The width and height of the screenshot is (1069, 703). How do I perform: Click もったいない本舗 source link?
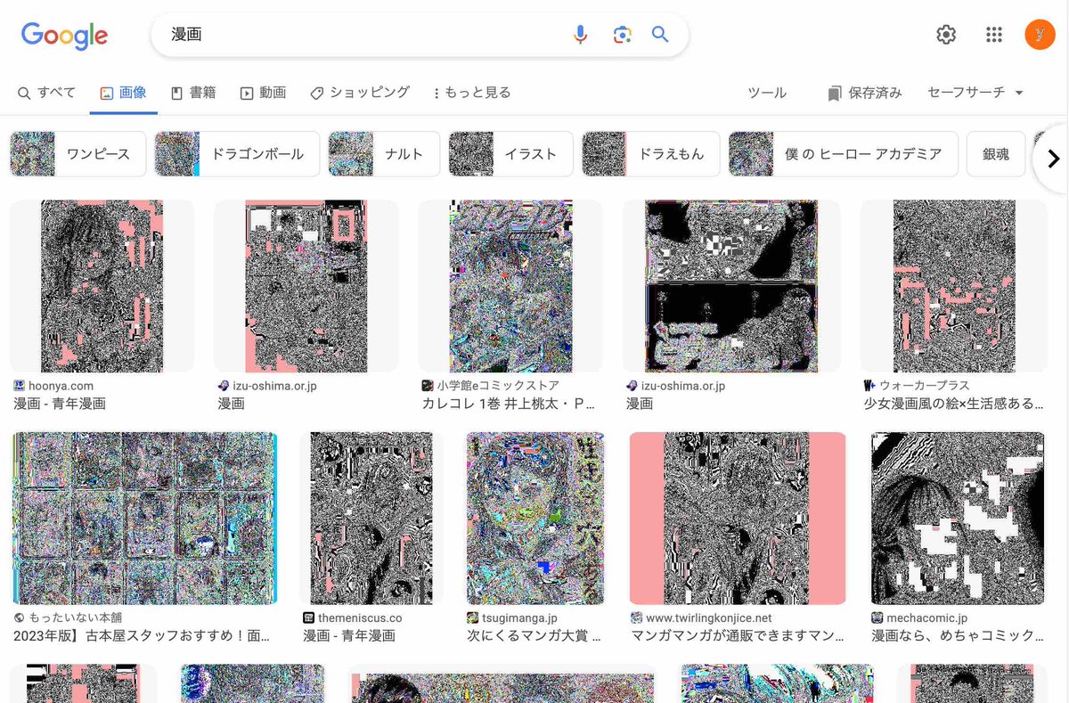(75, 617)
